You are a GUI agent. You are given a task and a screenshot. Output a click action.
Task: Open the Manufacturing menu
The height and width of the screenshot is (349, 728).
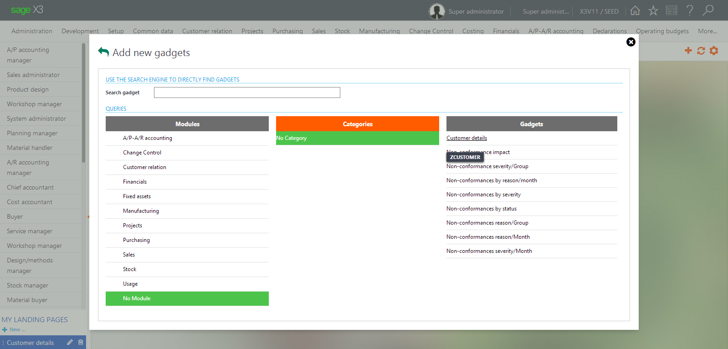pos(379,31)
